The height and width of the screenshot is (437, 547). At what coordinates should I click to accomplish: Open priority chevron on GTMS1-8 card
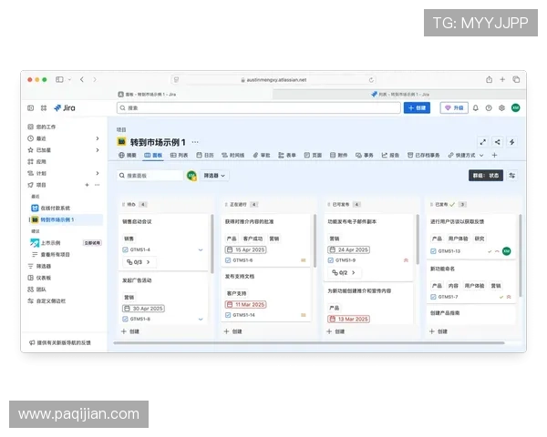(x=201, y=319)
